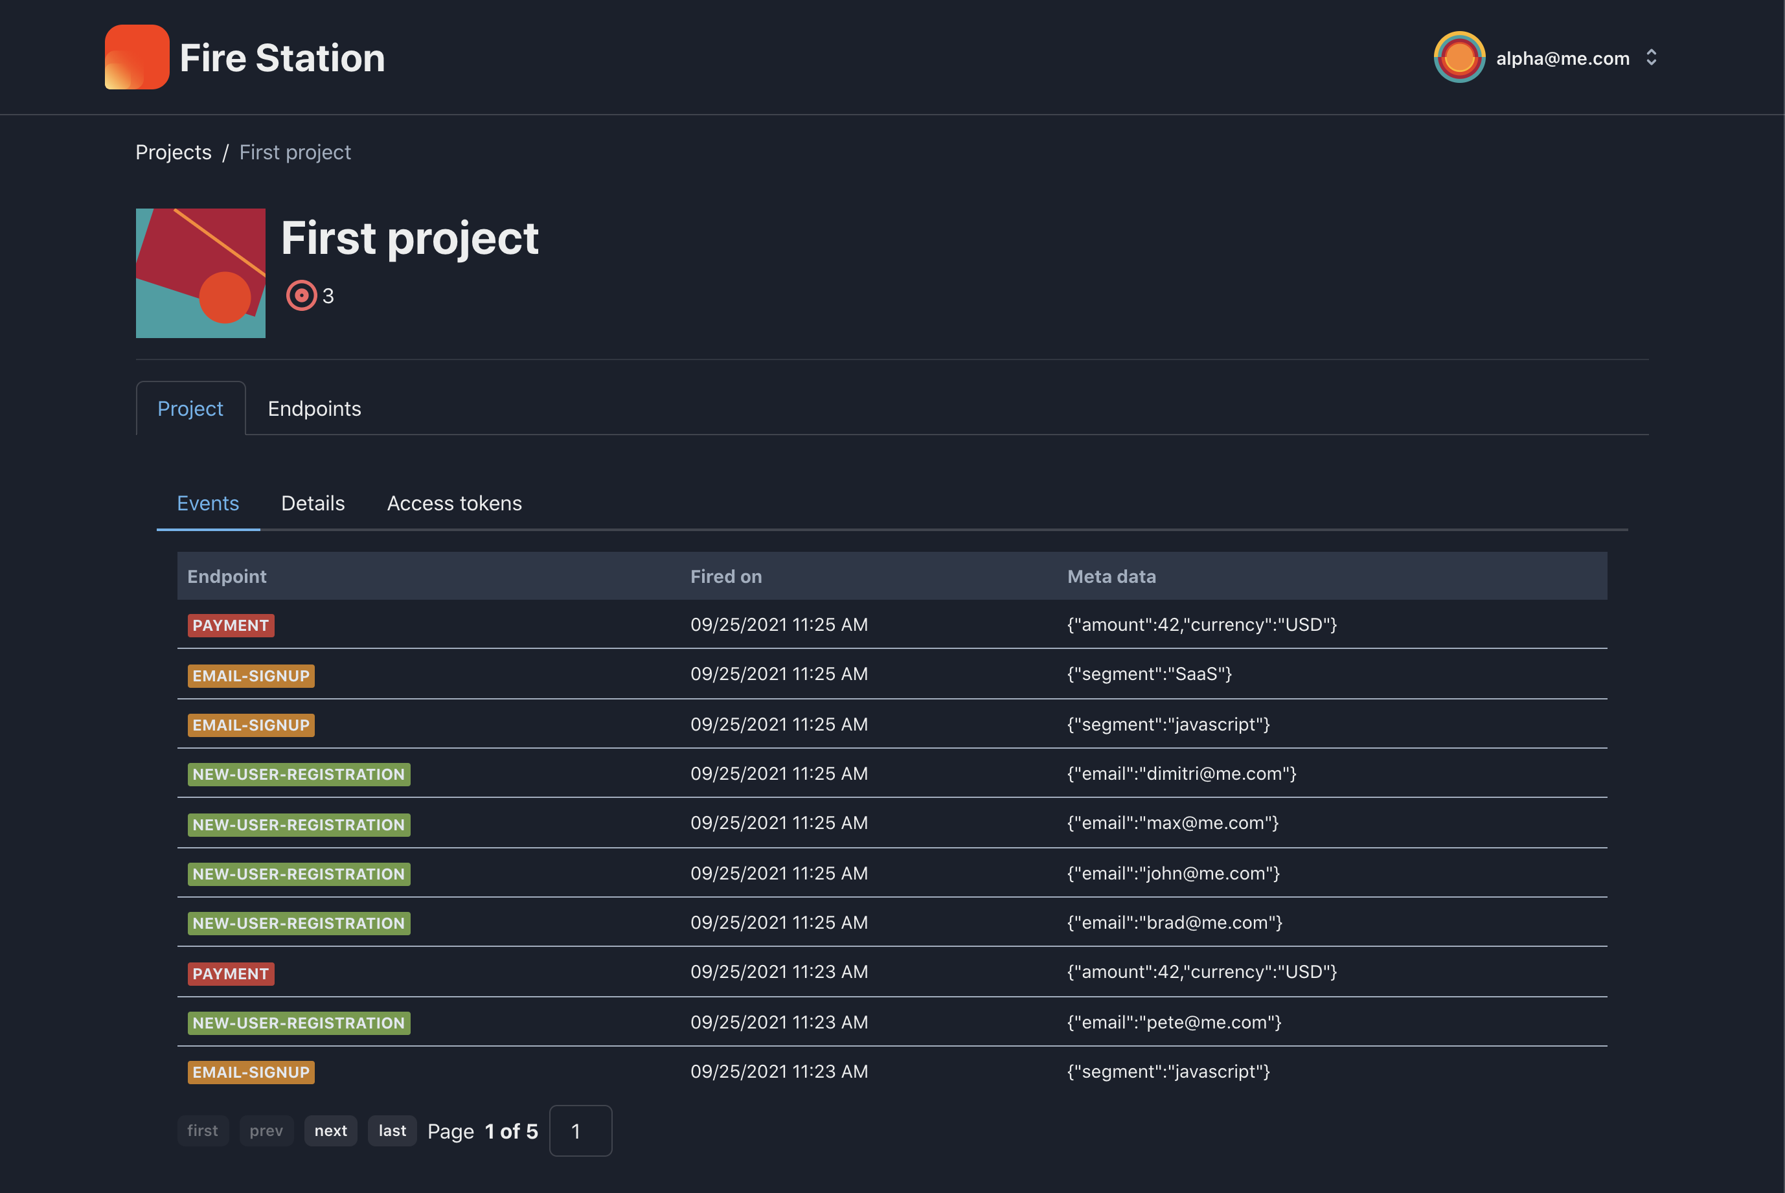Expand the dropdown chevron next to alpha@me.com
Image resolution: width=1785 pixels, height=1193 pixels.
[1651, 57]
